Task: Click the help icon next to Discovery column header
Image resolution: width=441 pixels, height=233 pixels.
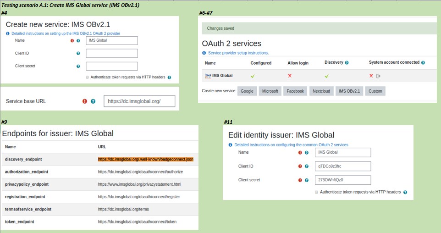Action: tap(347, 63)
